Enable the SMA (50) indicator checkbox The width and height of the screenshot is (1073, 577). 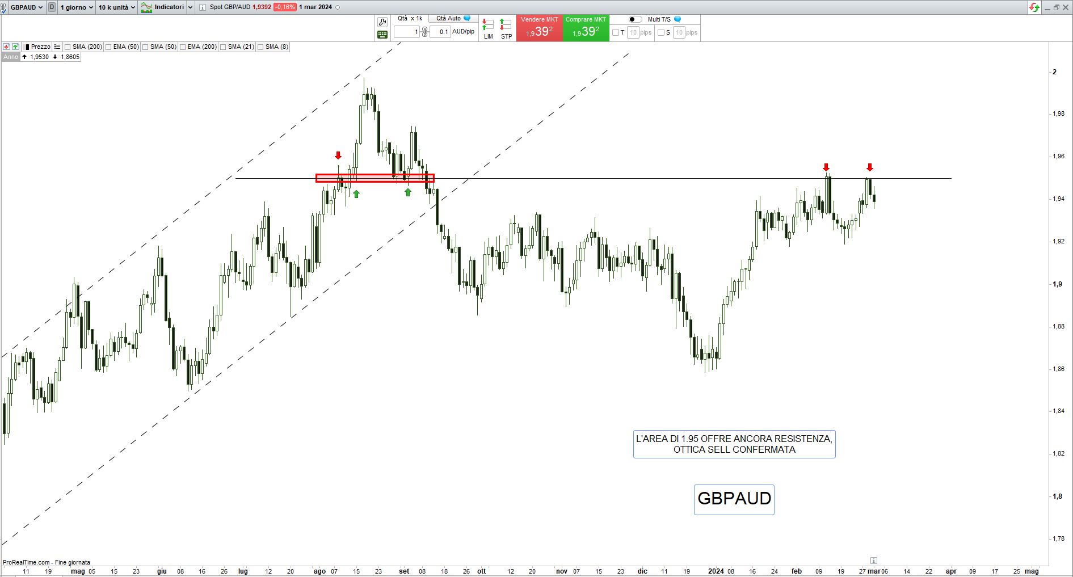tap(145, 47)
